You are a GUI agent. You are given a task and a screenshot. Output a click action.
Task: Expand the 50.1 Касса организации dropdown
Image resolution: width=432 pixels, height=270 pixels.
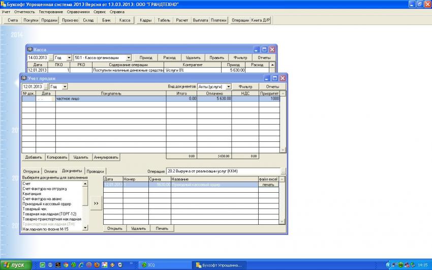[x=129, y=58]
